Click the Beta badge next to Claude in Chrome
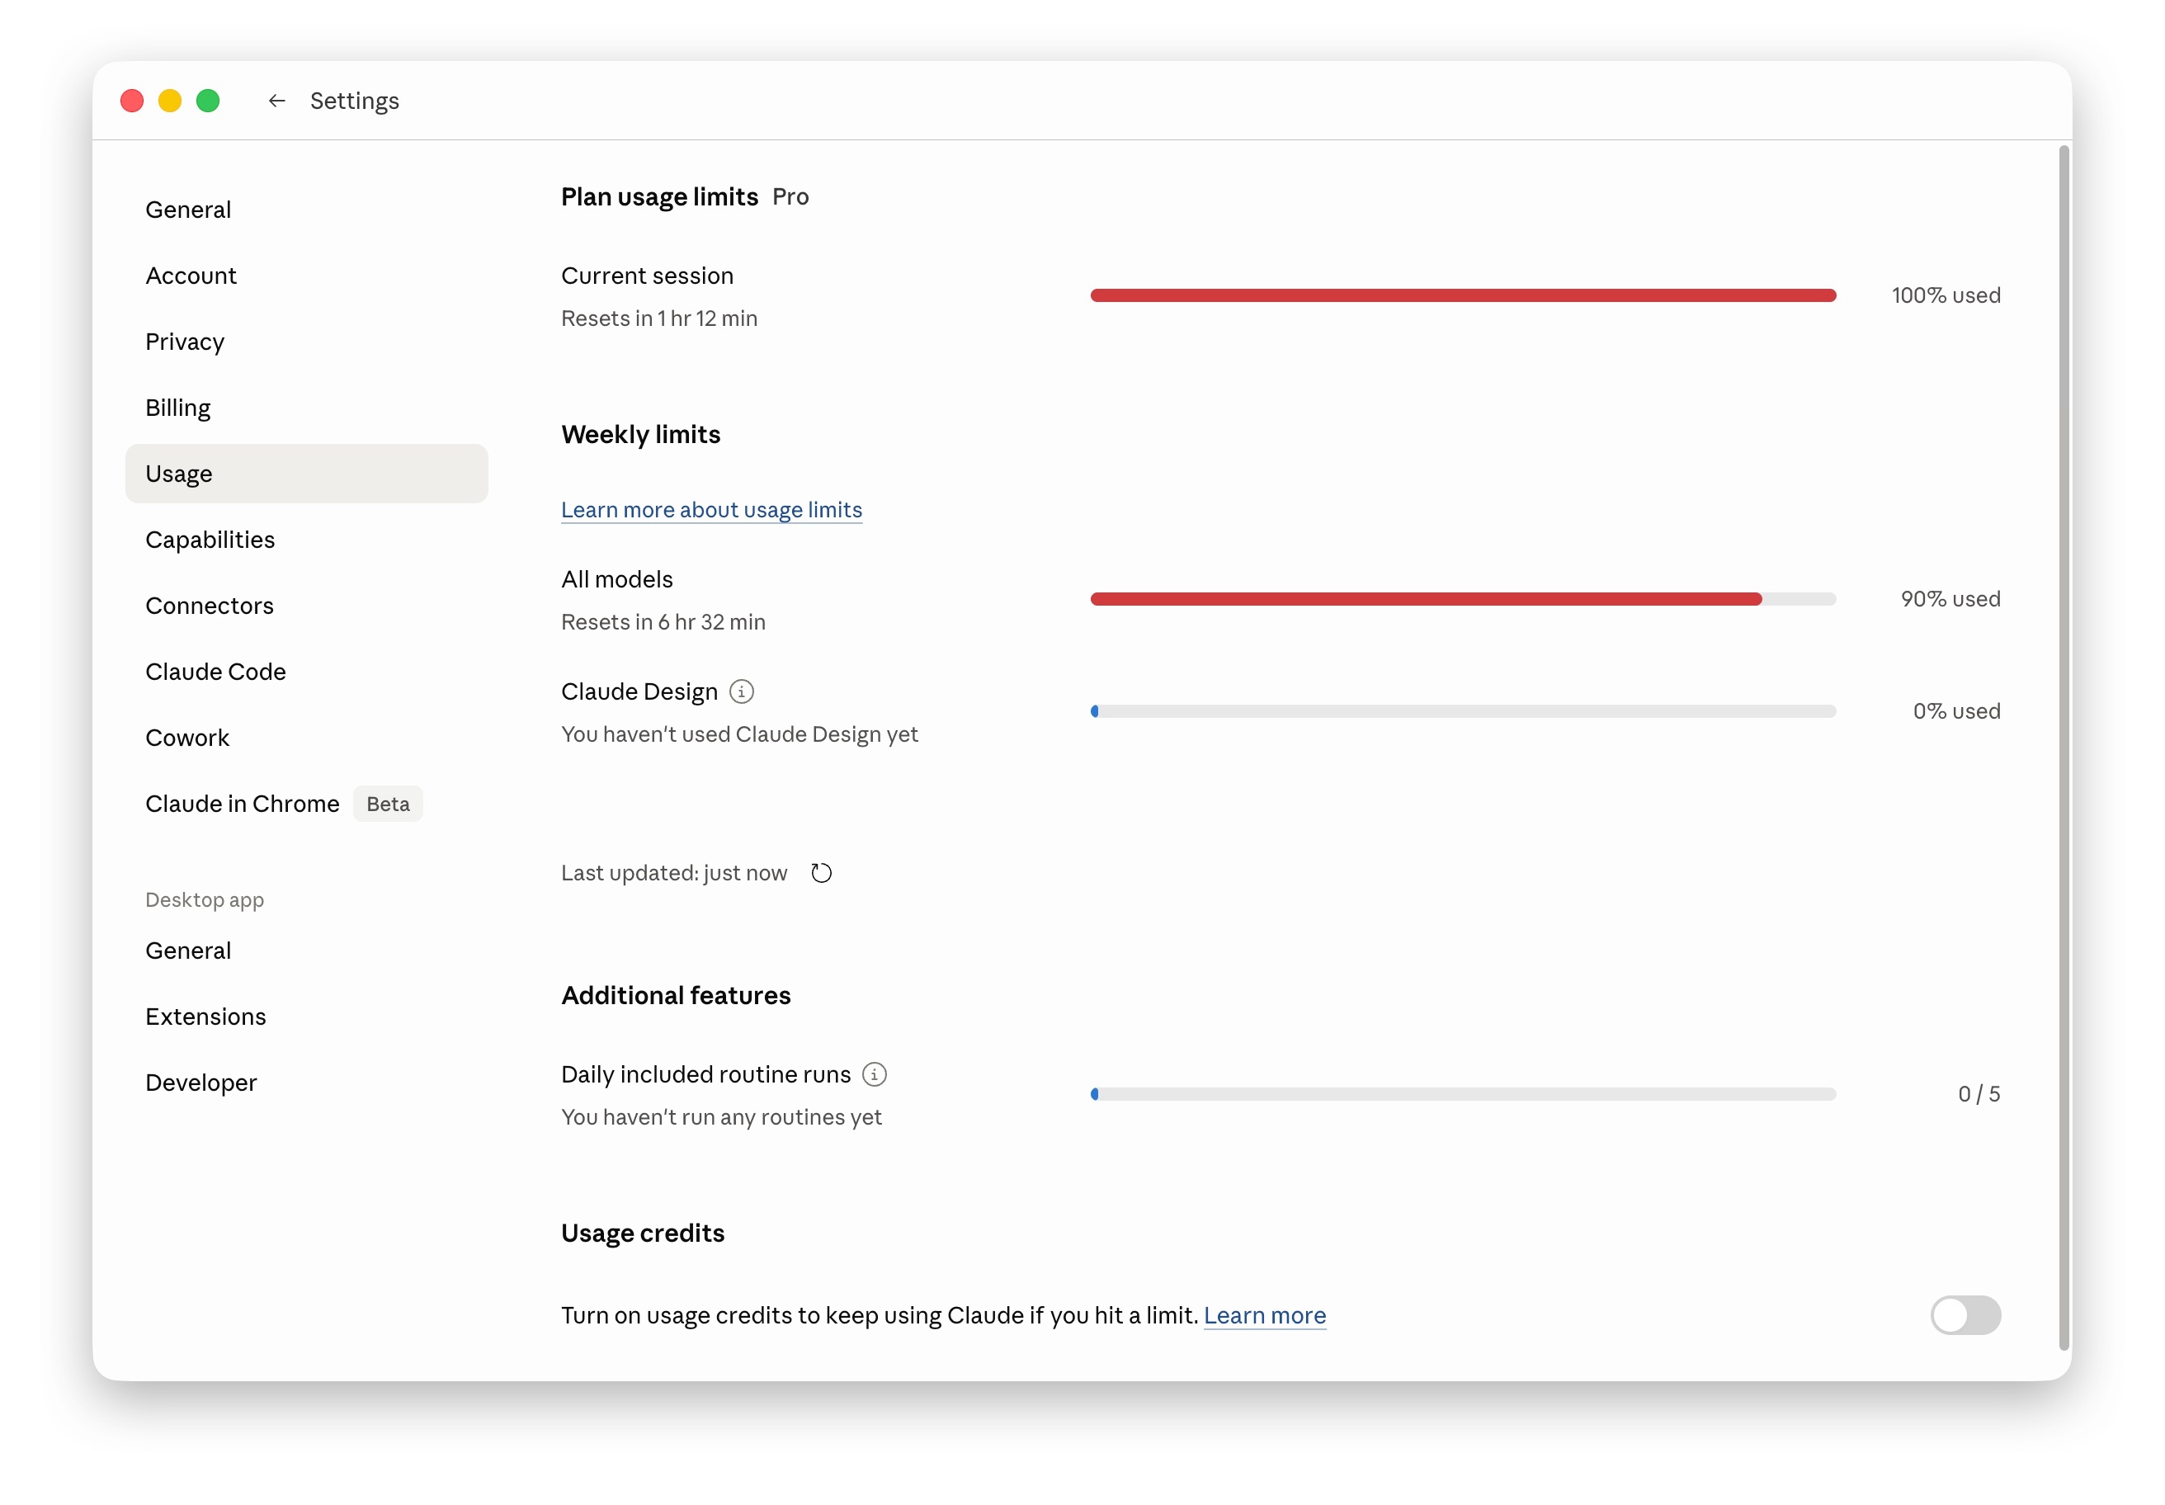Screen dimensions: 2165x1505 click(388, 804)
